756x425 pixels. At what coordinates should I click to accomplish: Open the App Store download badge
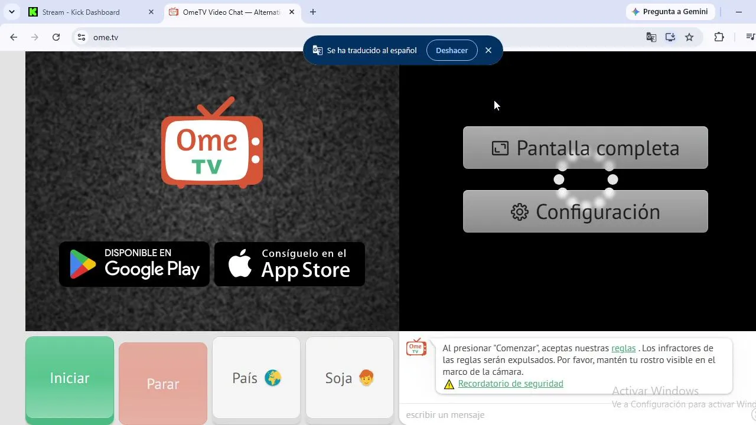pyautogui.click(x=289, y=264)
